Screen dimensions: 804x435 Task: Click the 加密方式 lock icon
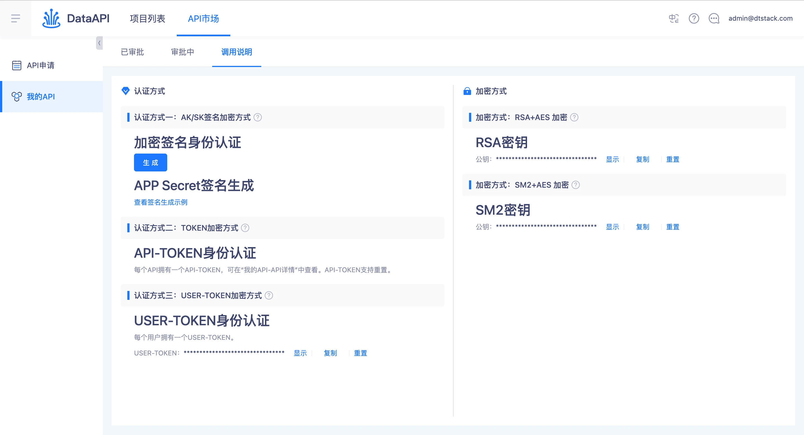click(x=467, y=91)
